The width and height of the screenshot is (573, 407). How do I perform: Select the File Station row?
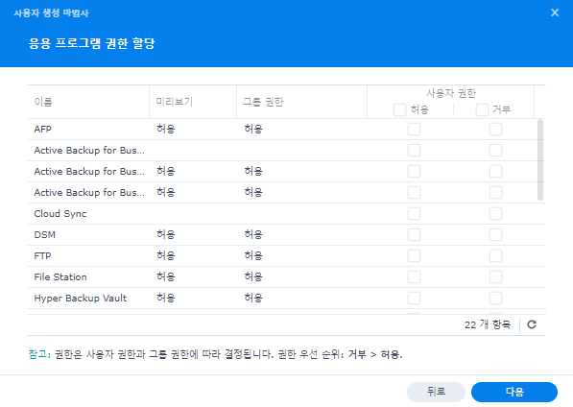click(287, 277)
